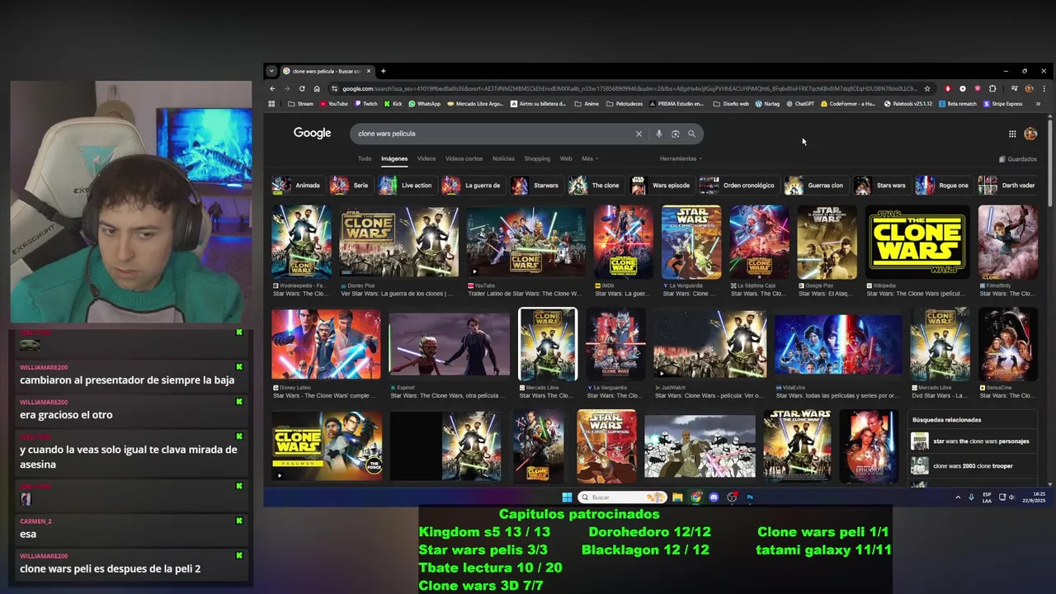
Task: Open the OBS icon in the taskbar
Action: [x=732, y=497]
